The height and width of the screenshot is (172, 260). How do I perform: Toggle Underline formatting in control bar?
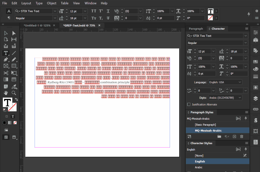click(x=108, y=11)
